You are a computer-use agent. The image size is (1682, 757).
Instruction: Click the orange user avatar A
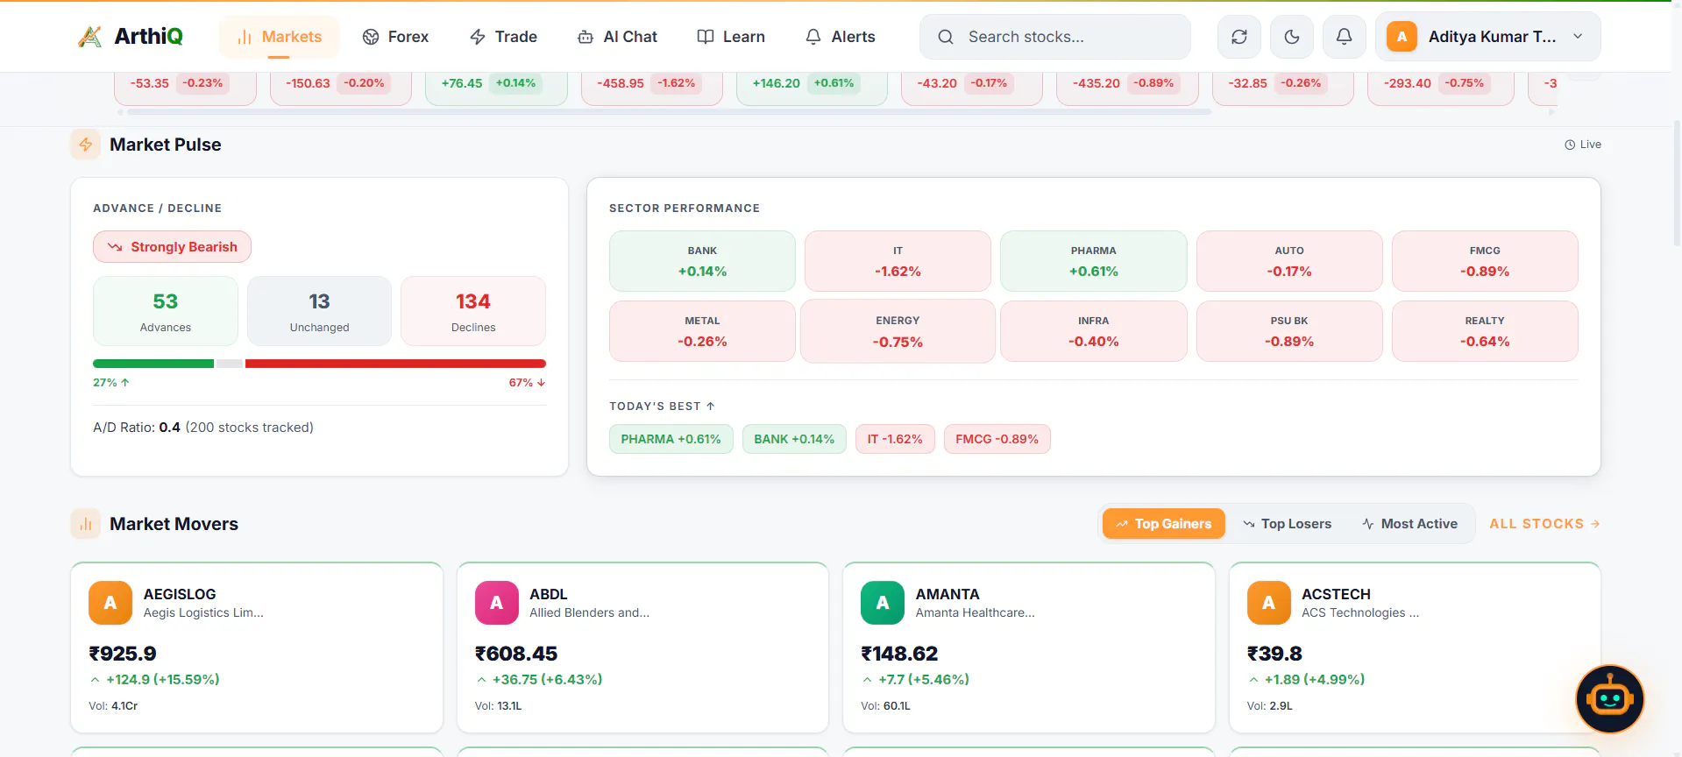point(1402,37)
